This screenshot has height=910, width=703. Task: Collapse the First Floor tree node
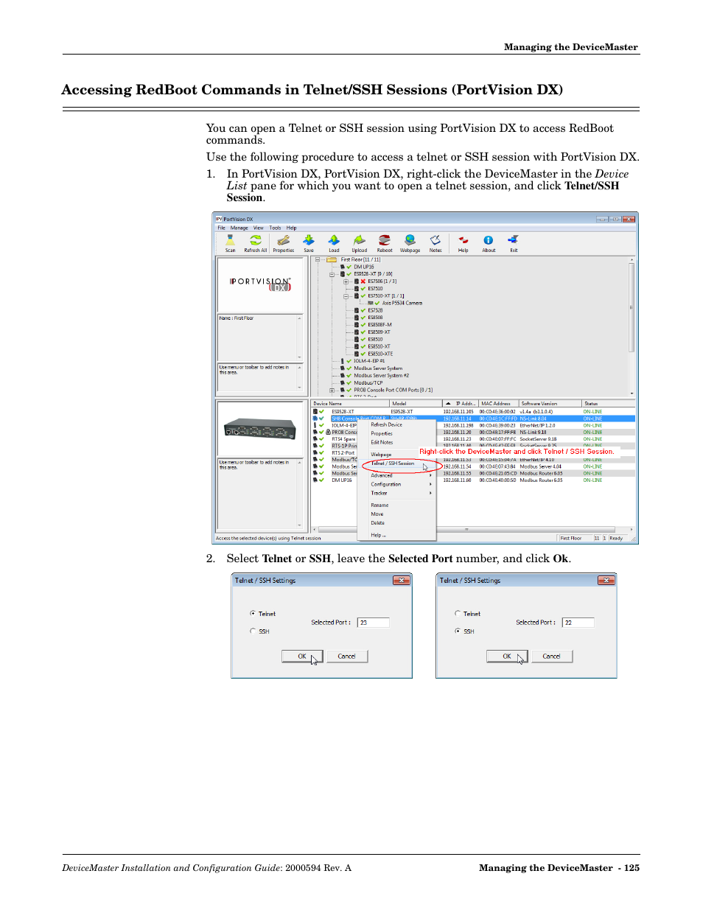click(318, 259)
